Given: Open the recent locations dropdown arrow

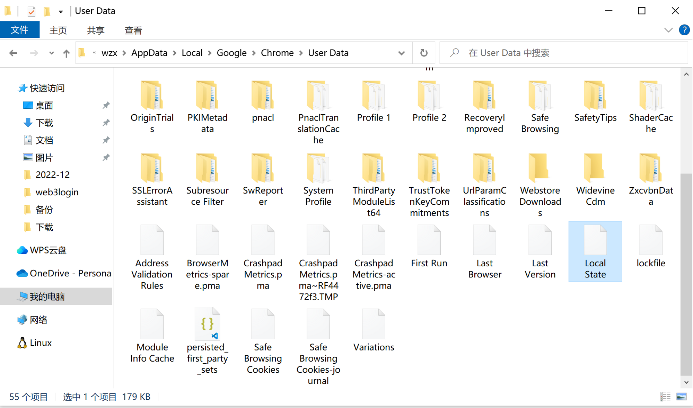Looking at the screenshot, I should [x=51, y=53].
